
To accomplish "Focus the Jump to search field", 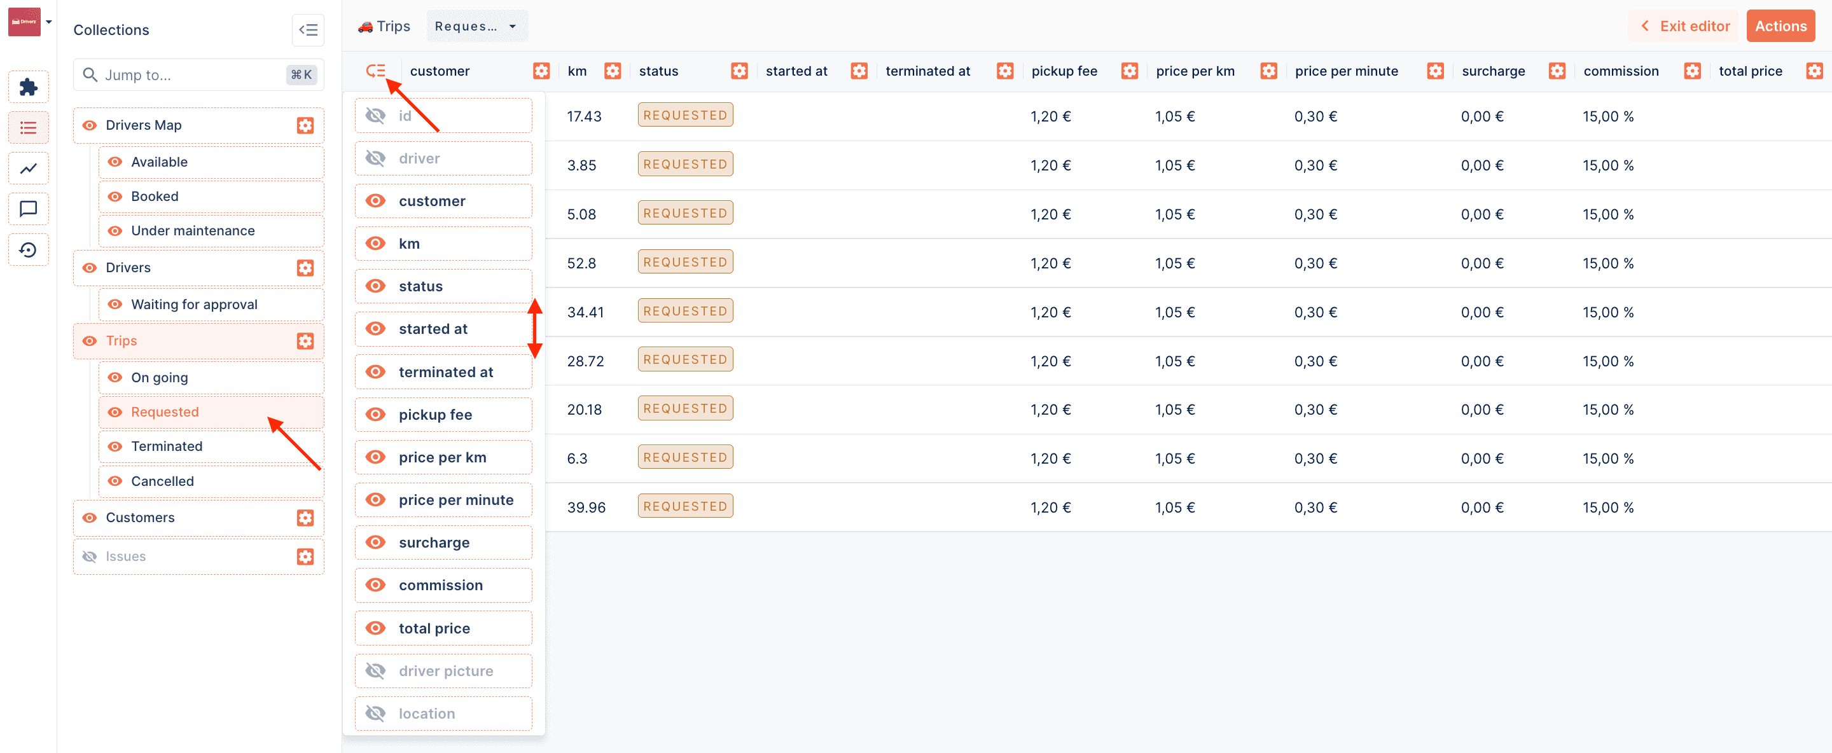I will 192,76.
